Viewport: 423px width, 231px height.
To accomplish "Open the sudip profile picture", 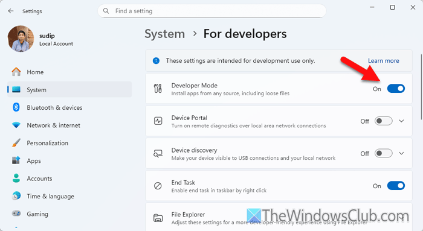I will pyautogui.click(x=21, y=39).
